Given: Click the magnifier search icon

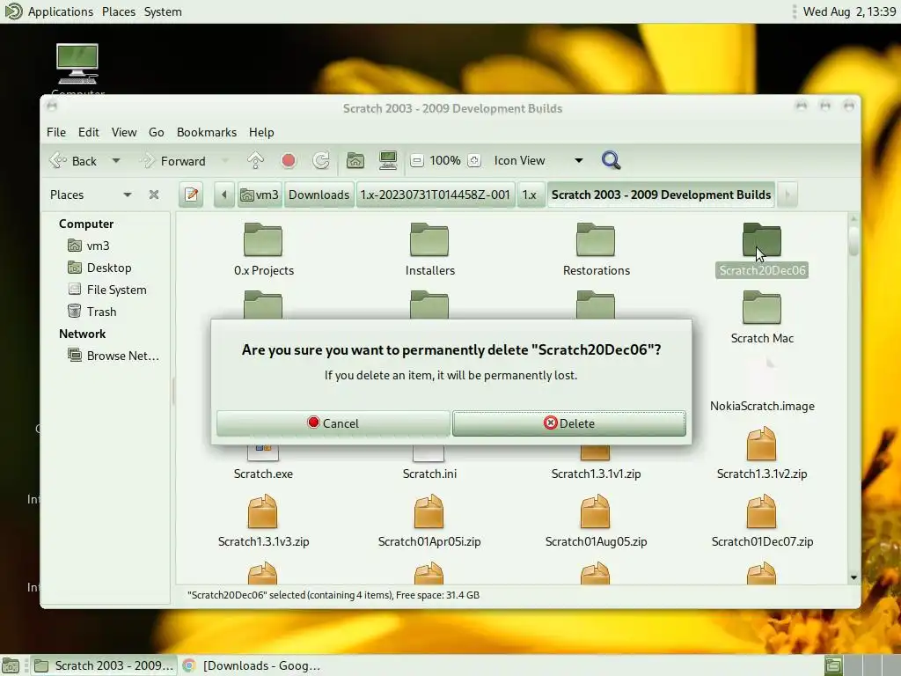Looking at the screenshot, I should [611, 160].
